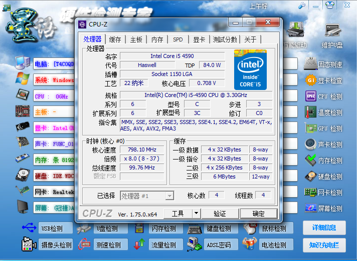Click the 验证 button in CPU-Z
Screen dimensions: 357x261
pyautogui.click(x=220, y=213)
